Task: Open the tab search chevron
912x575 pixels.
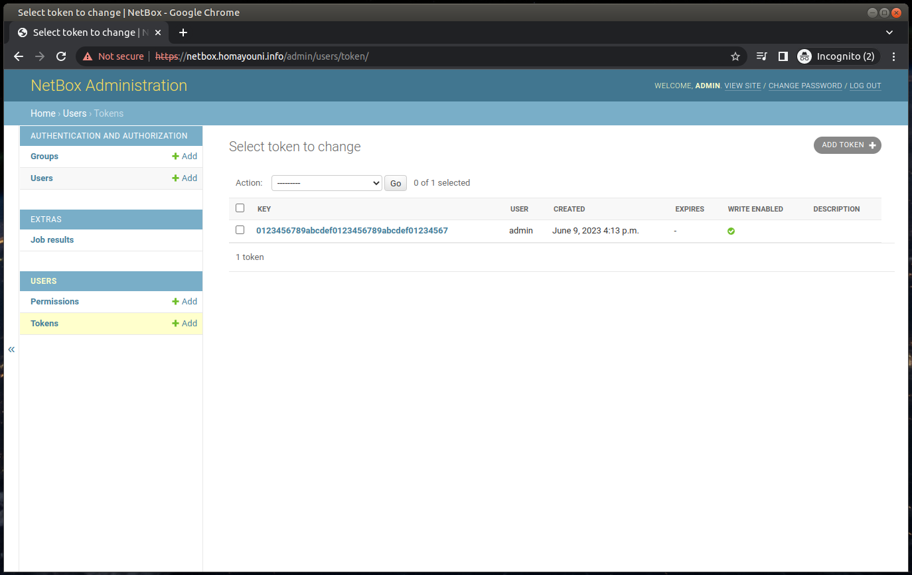Action: point(889,32)
